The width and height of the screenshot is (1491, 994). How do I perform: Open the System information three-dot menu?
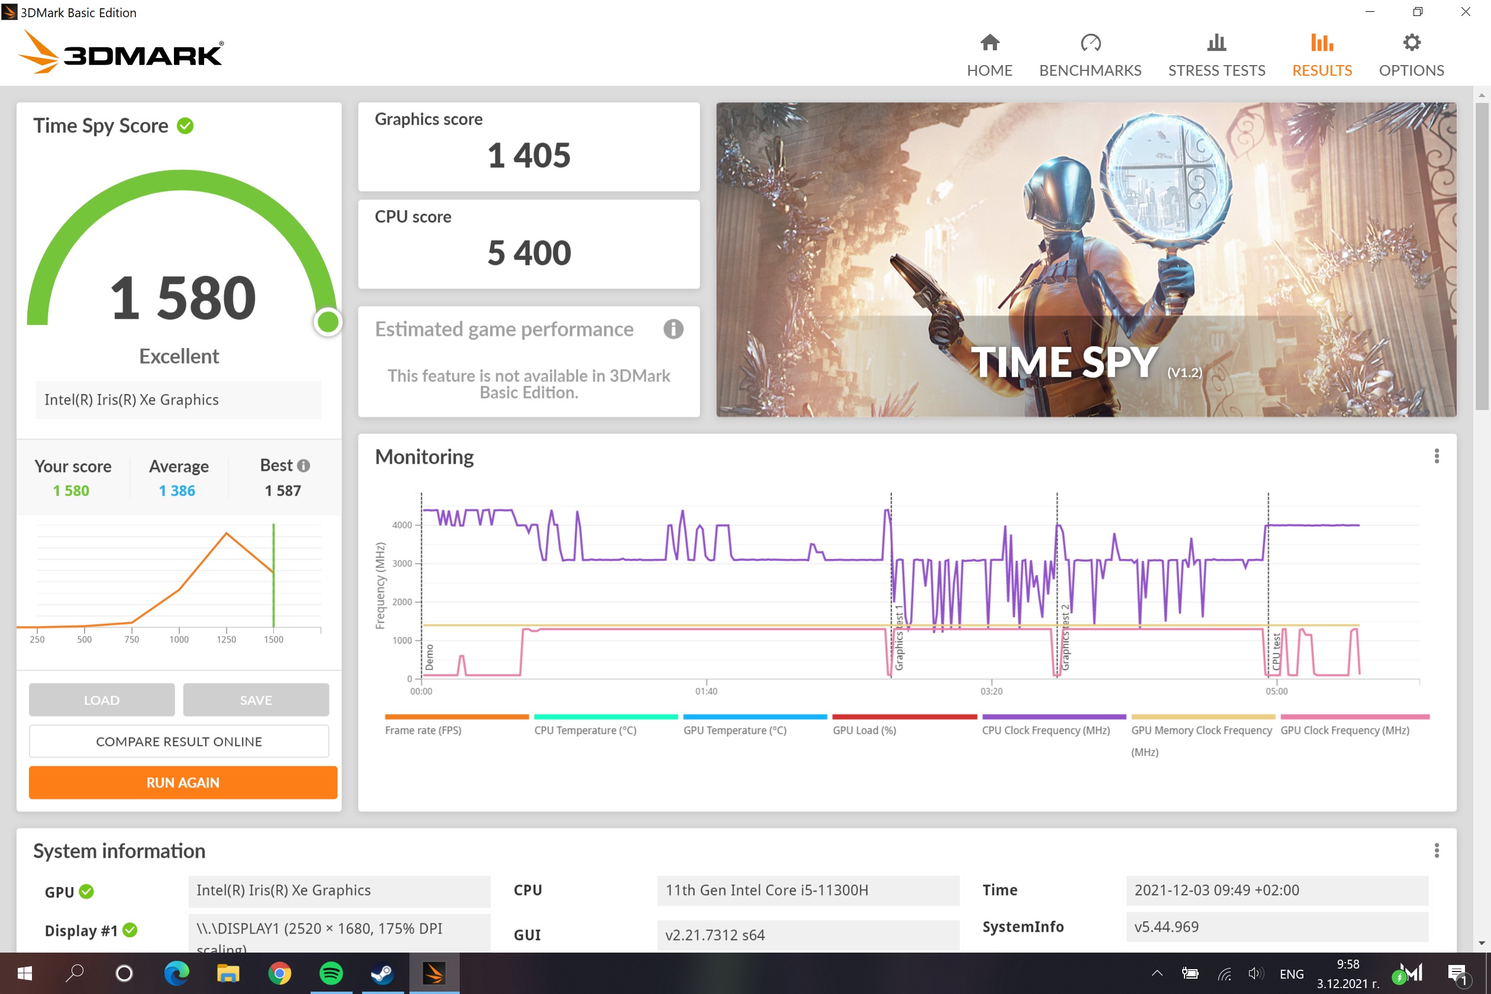tap(1437, 851)
